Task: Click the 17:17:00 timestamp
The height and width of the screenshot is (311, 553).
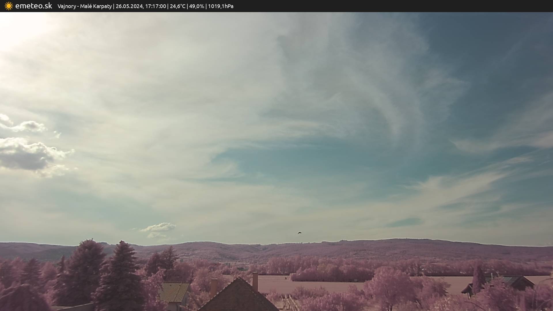Action: (156, 6)
